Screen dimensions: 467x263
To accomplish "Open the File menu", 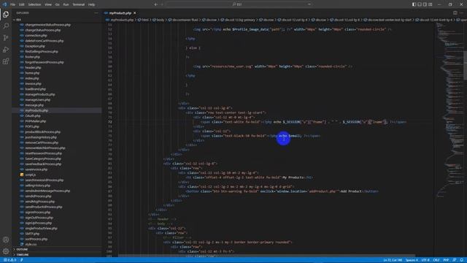I will coord(12,4).
